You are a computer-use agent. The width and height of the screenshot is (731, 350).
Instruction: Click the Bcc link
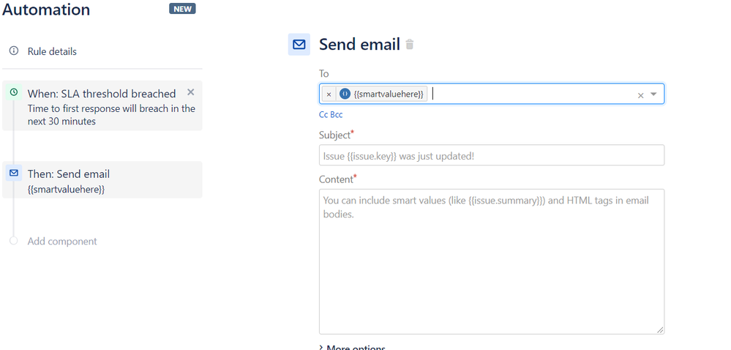pyautogui.click(x=336, y=115)
